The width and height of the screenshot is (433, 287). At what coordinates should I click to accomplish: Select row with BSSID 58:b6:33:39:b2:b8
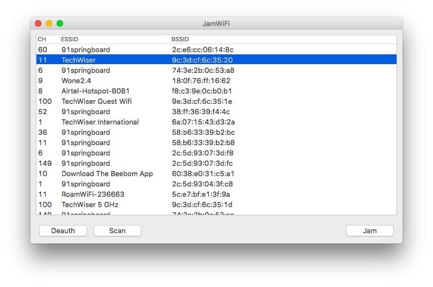click(x=216, y=142)
